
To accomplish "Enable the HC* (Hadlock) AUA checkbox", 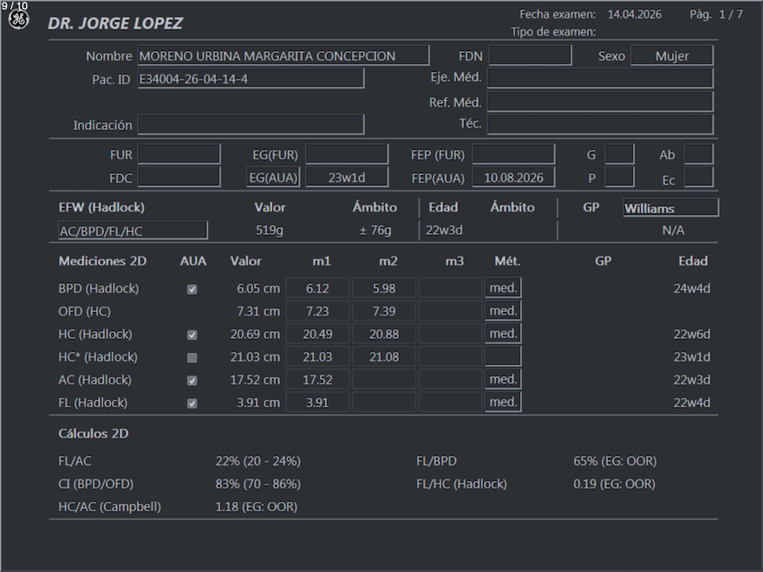I will (192, 357).
